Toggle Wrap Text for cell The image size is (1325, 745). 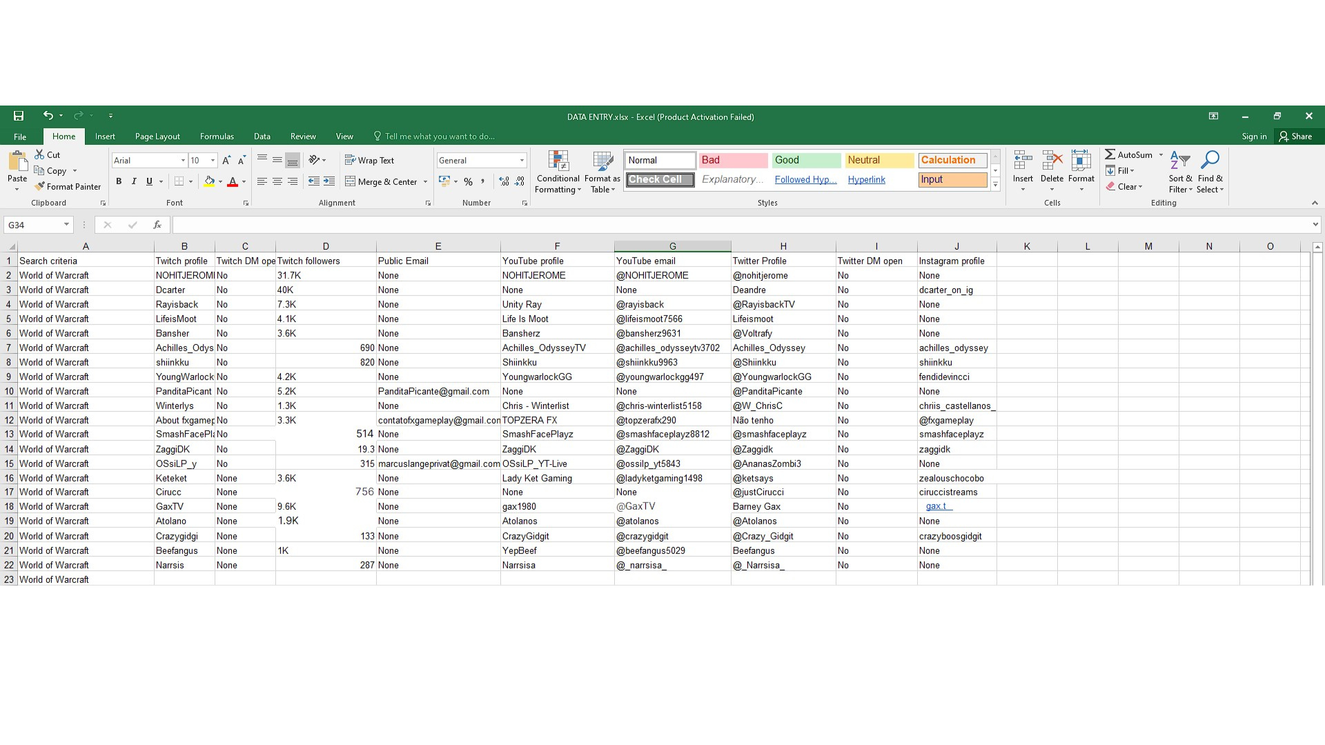369,160
